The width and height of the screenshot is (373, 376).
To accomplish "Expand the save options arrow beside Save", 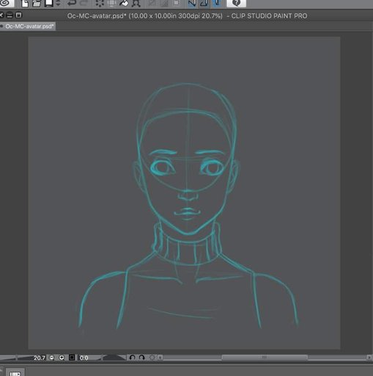I will click(x=58, y=3).
